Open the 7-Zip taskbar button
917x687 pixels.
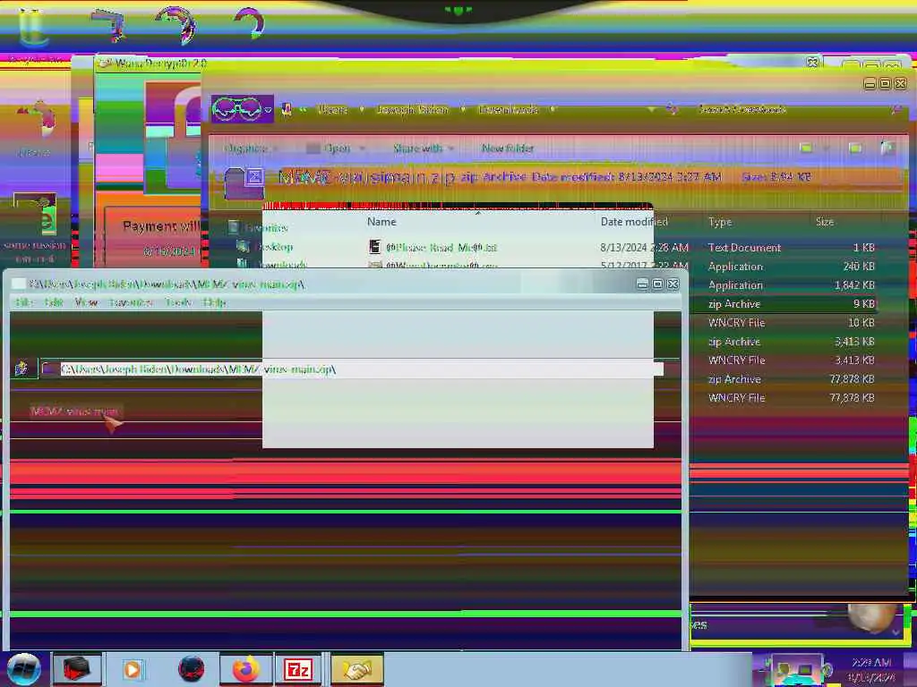(x=297, y=669)
